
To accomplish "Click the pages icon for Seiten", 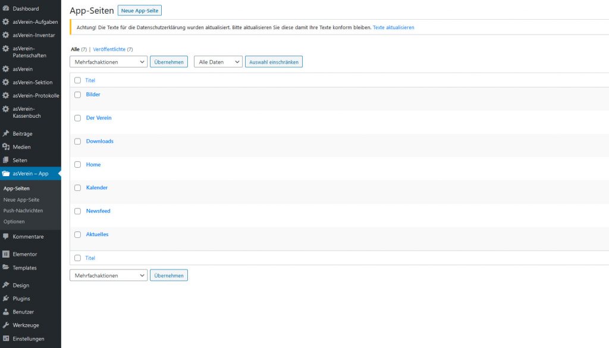I will click(x=6, y=160).
